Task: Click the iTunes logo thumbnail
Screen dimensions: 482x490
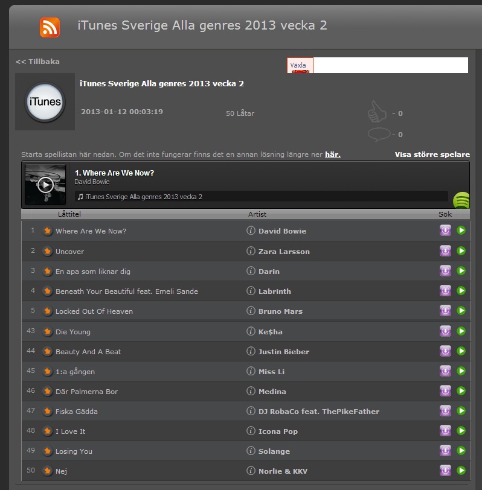Action: coord(45,102)
